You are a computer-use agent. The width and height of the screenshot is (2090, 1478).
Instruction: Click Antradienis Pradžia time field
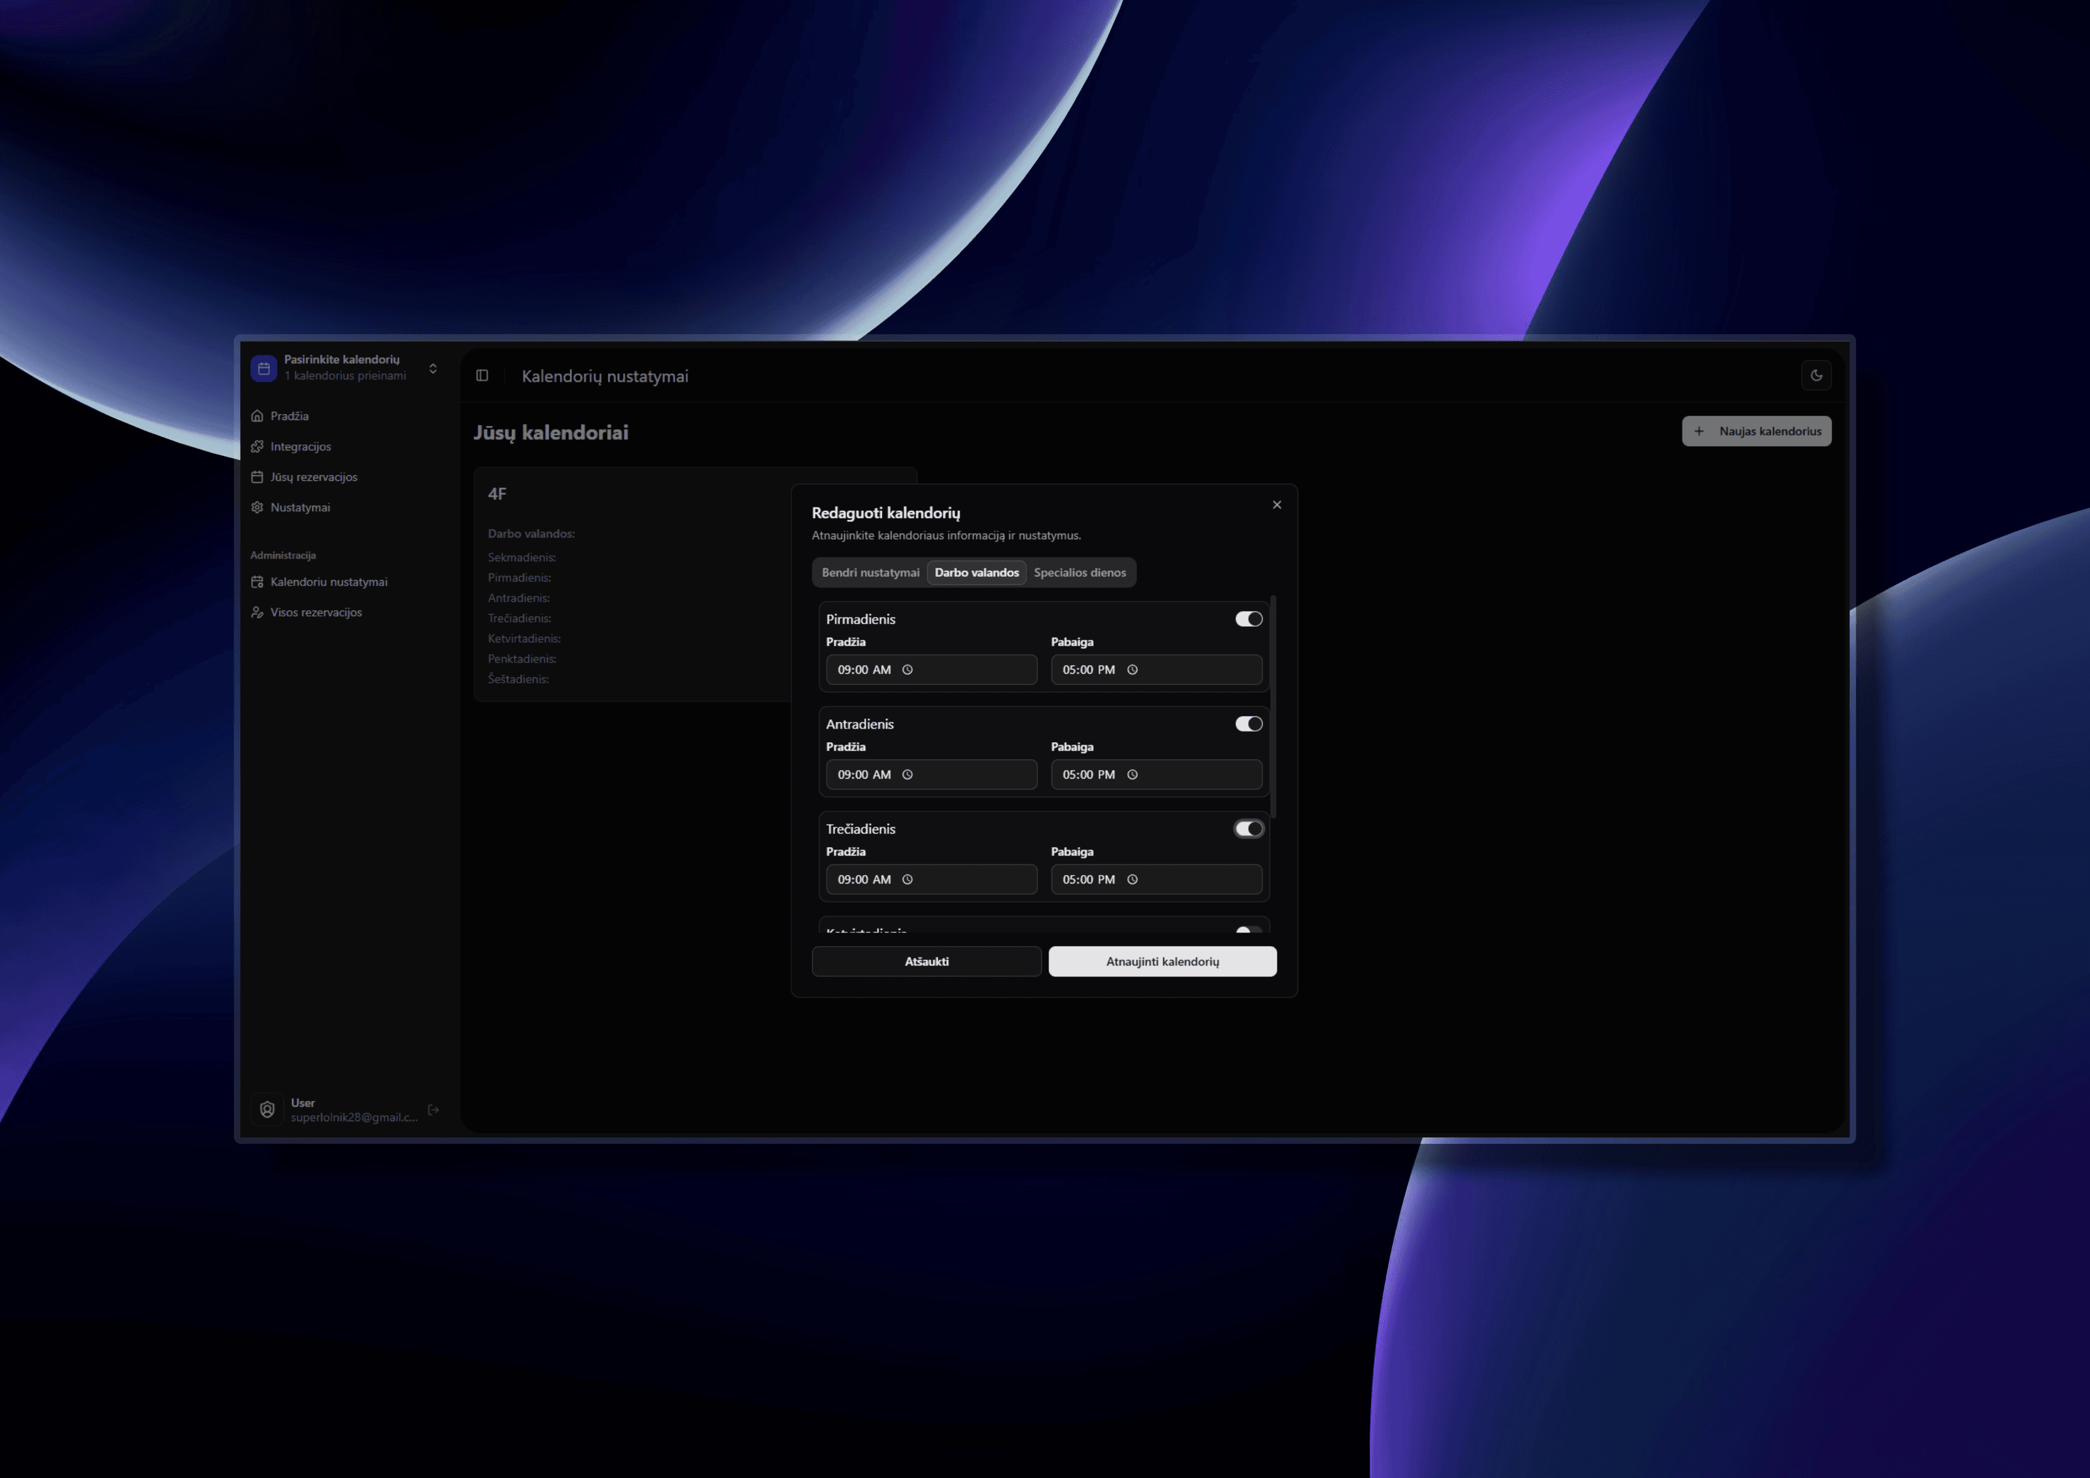click(x=931, y=774)
